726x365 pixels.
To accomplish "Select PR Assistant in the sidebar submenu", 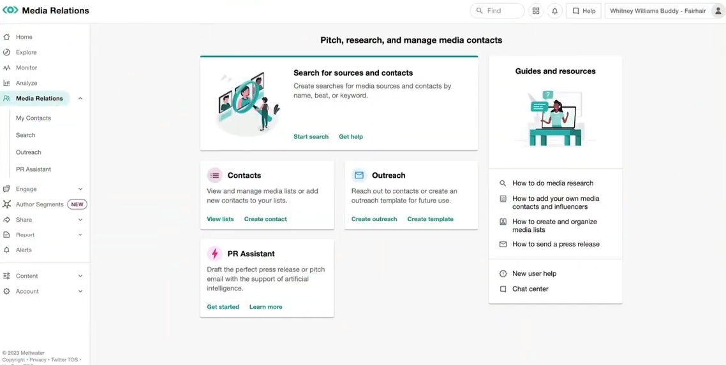I will coord(33,169).
